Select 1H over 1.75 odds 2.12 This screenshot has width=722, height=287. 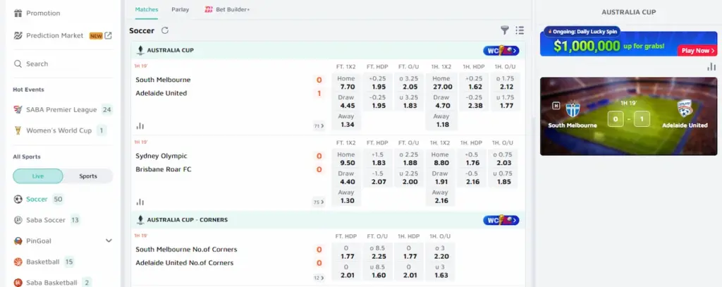505,83
